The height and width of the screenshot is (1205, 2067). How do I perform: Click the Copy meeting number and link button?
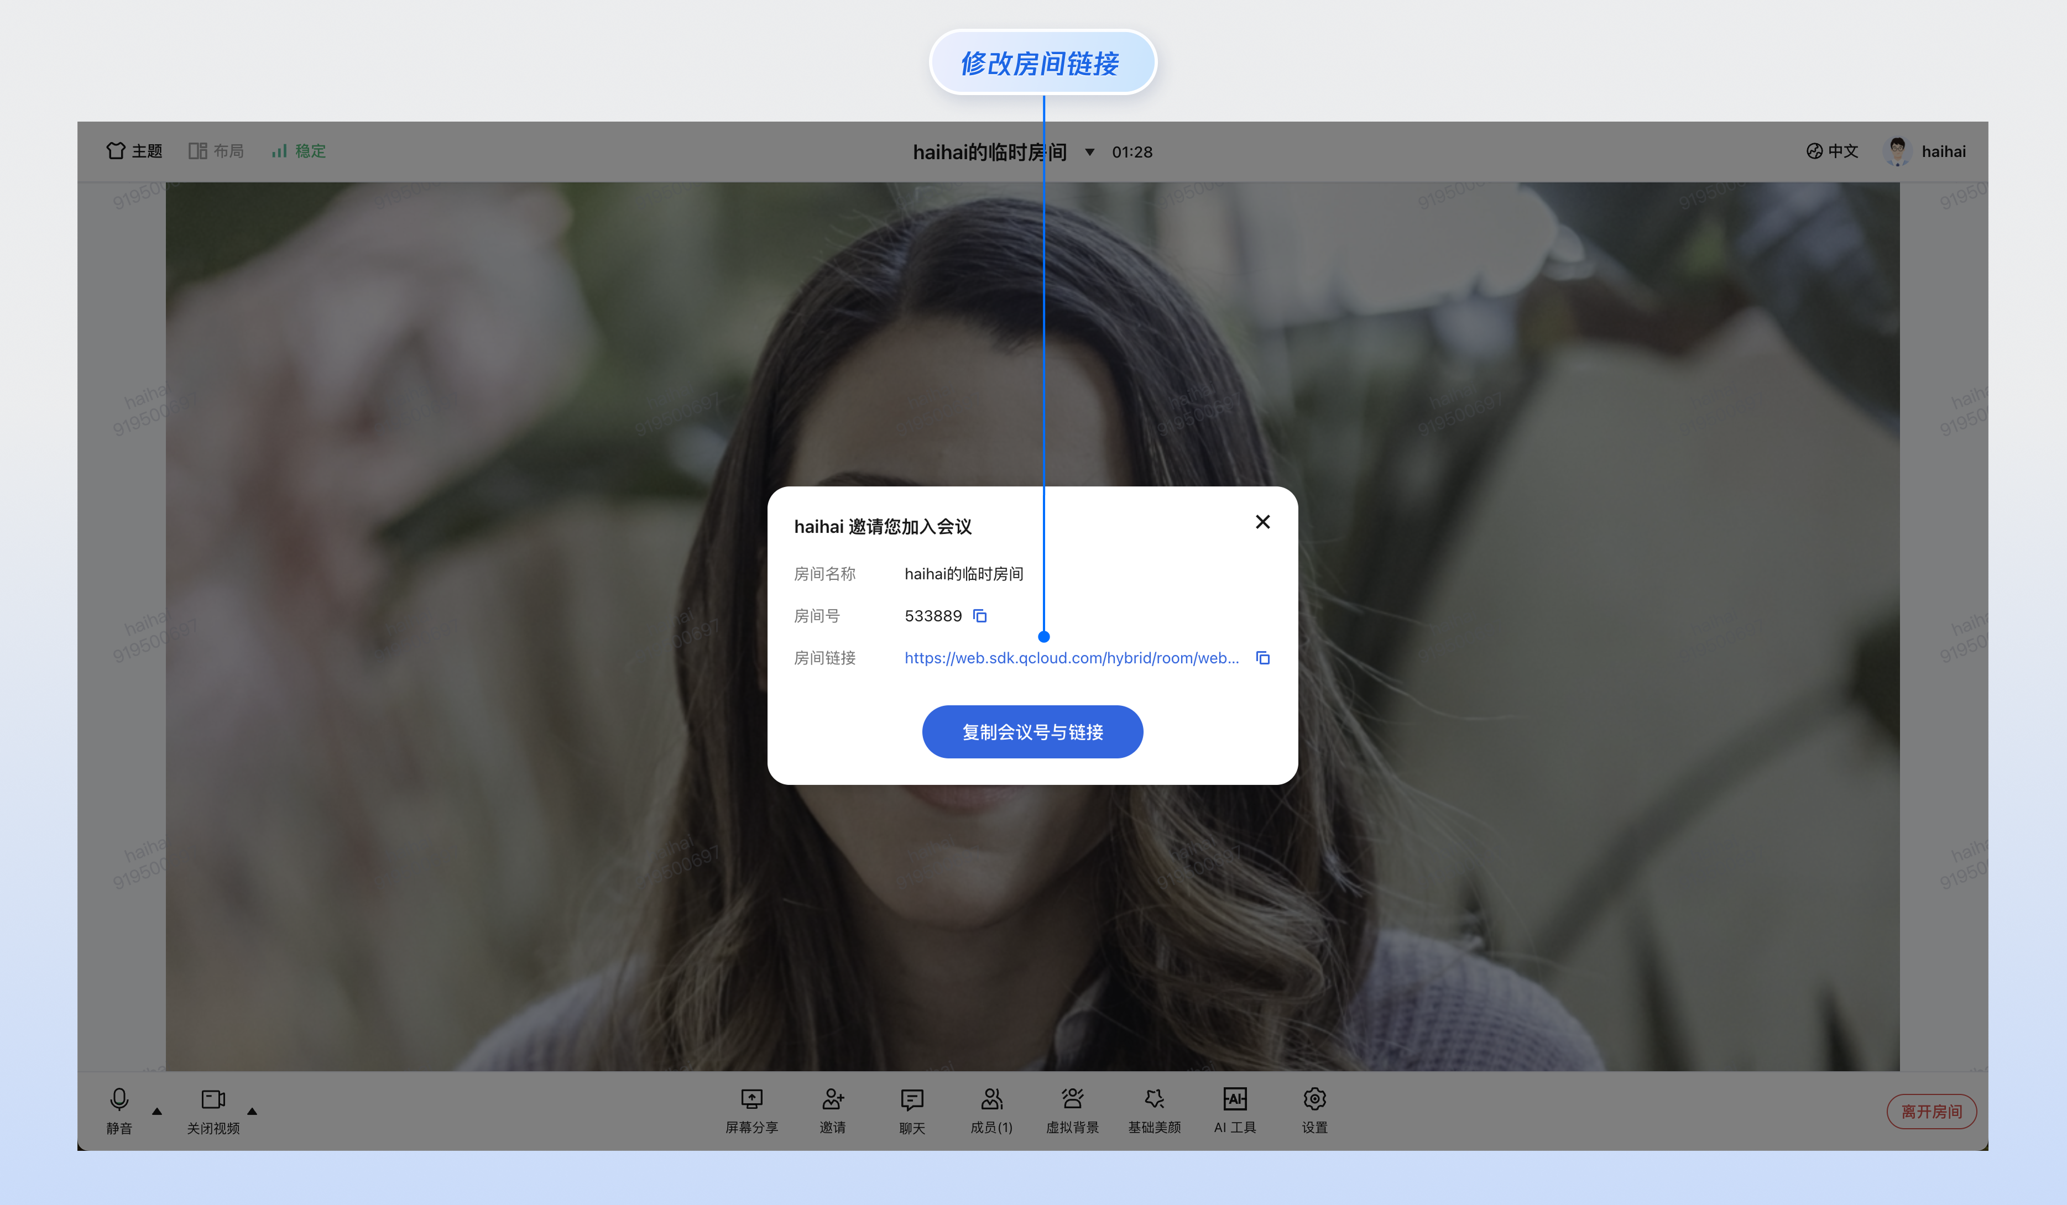tap(1032, 731)
